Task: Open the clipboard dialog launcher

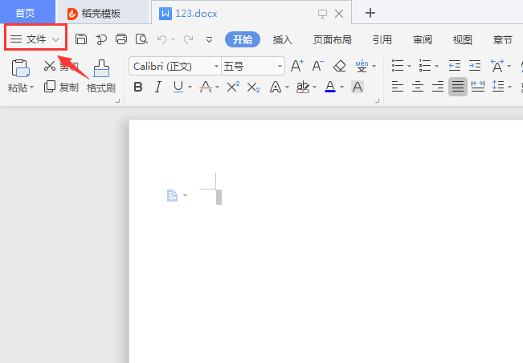Action: (x=117, y=100)
